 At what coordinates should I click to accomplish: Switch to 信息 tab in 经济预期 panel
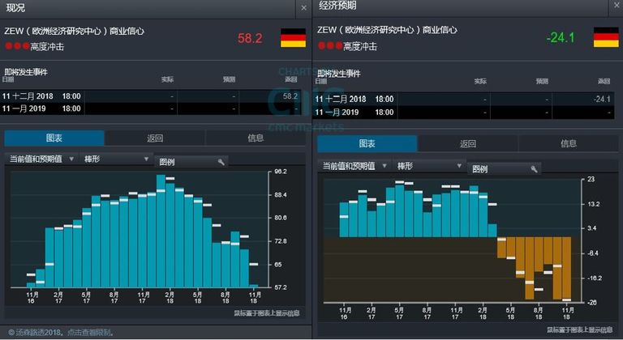click(569, 143)
